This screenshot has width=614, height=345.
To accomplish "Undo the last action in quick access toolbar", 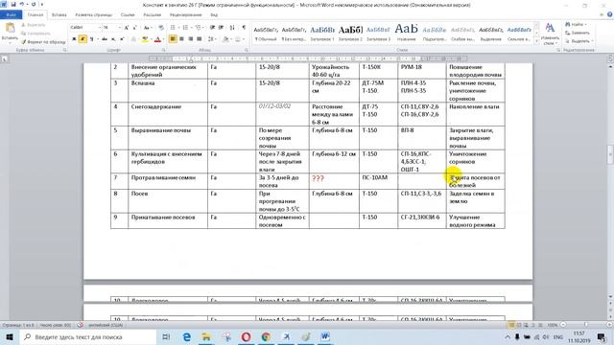I will (22, 4).
